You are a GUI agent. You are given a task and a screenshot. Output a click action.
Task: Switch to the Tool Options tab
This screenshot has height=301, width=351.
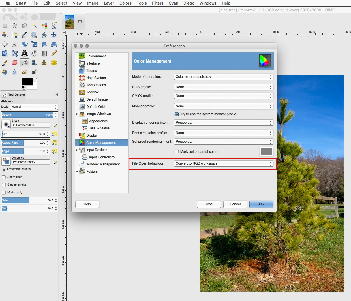tap(14, 95)
